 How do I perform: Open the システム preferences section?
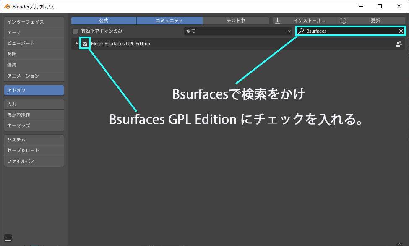(34, 139)
